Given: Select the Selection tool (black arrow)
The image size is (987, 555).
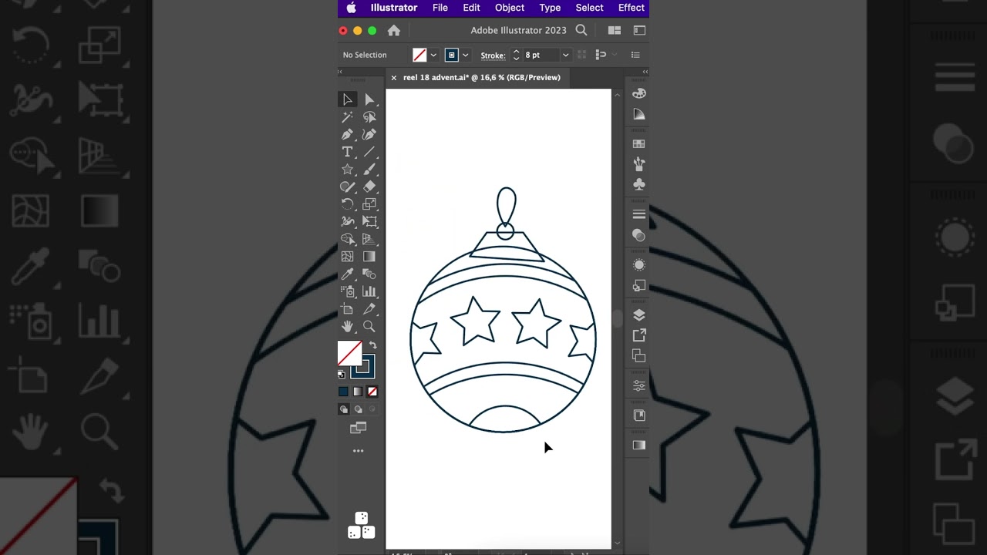Looking at the screenshot, I should coord(348,99).
